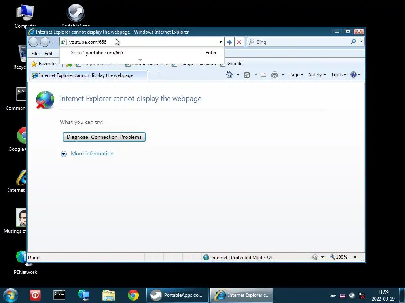The width and height of the screenshot is (405, 303).
Task: Select the PENetwork desktop icon
Action: [25, 262]
